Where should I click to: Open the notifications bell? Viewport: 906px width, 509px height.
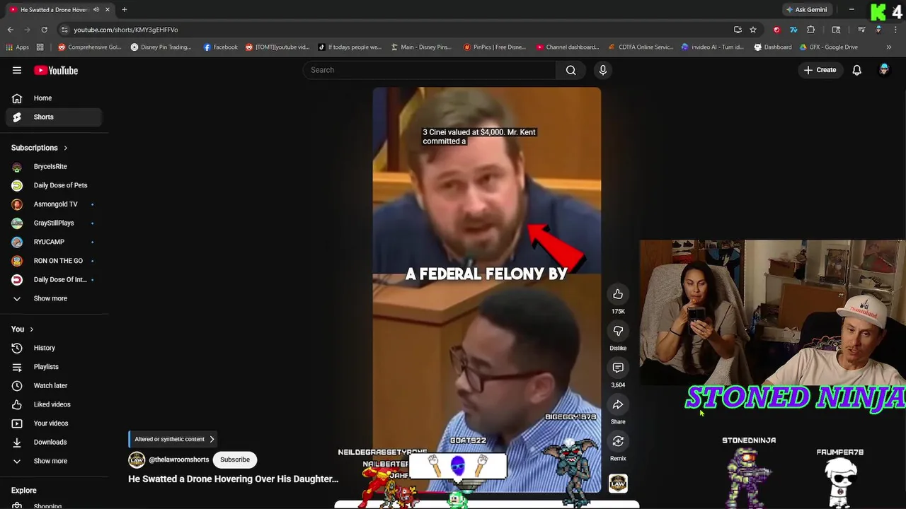856,70
